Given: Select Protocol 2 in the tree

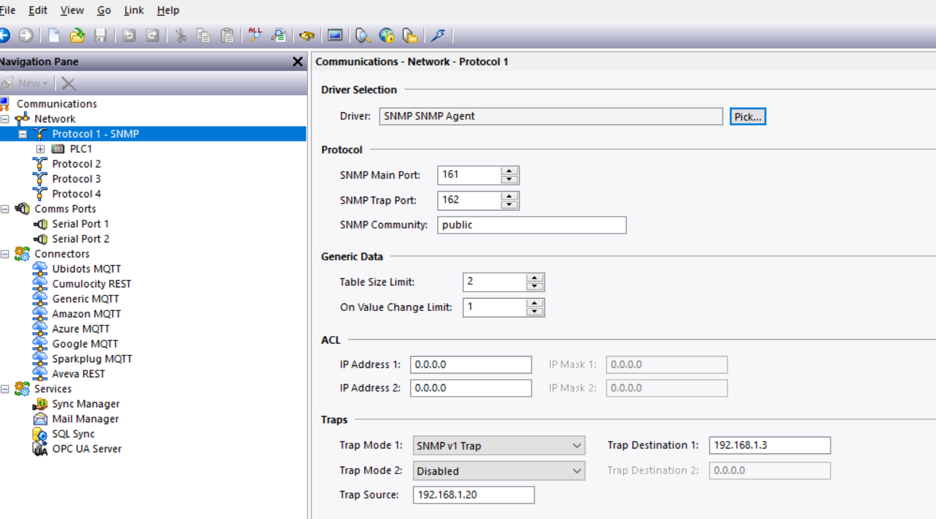Looking at the screenshot, I should click(x=76, y=164).
